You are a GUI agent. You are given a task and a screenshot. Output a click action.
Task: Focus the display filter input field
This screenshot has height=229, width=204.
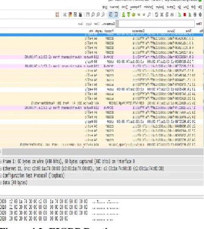[157, 24]
